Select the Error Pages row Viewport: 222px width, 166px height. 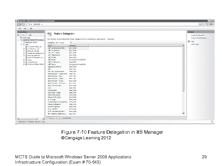point(68,100)
